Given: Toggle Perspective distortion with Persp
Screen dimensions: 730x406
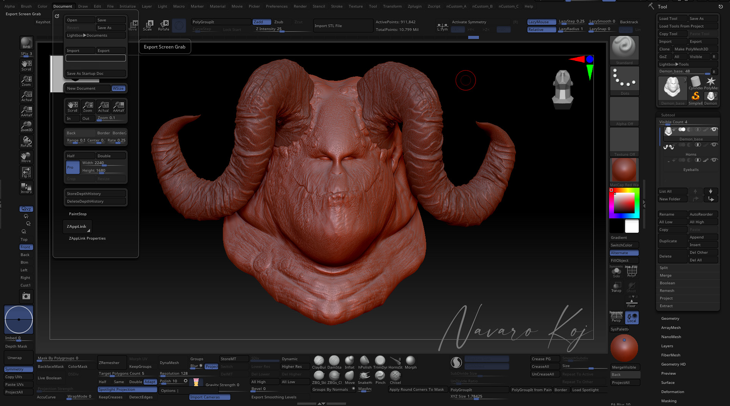Looking at the screenshot, I should point(616,317).
